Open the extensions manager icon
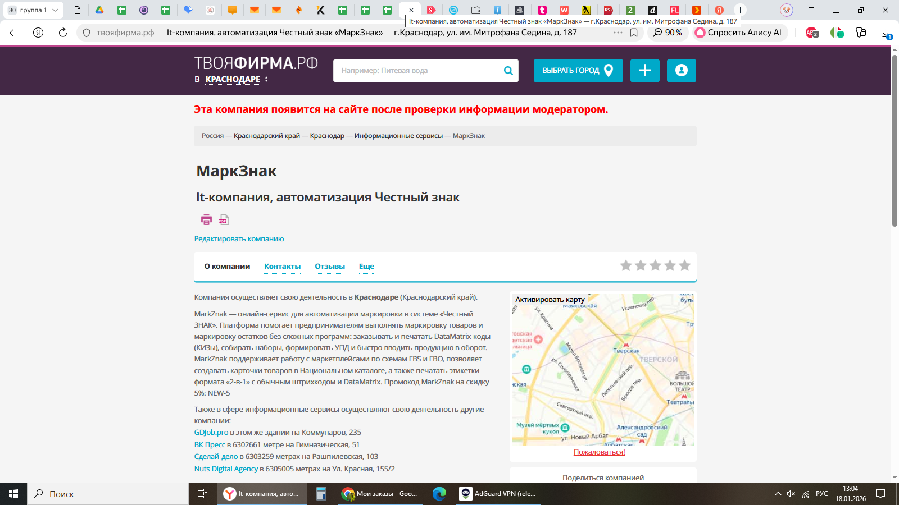Viewport: 899px width, 505px height. coord(861,33)
